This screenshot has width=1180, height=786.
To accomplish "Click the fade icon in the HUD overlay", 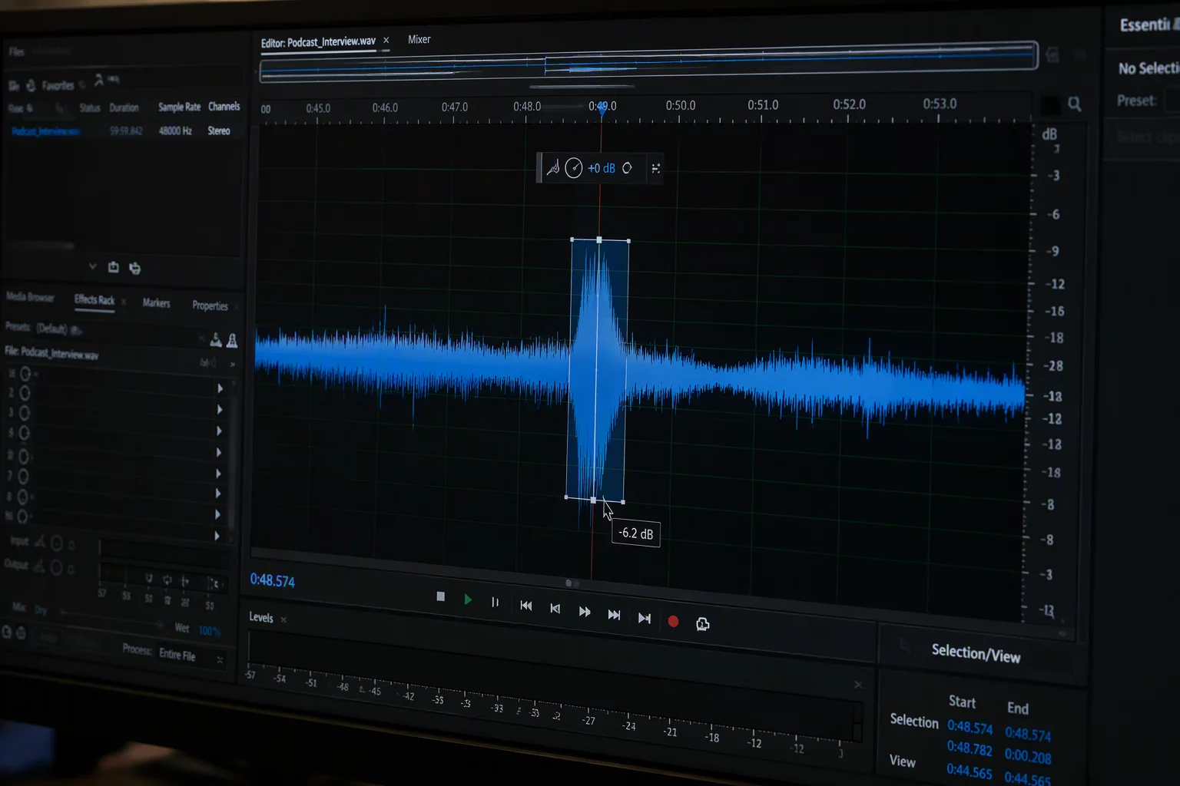I will click(x=552, y=168).
